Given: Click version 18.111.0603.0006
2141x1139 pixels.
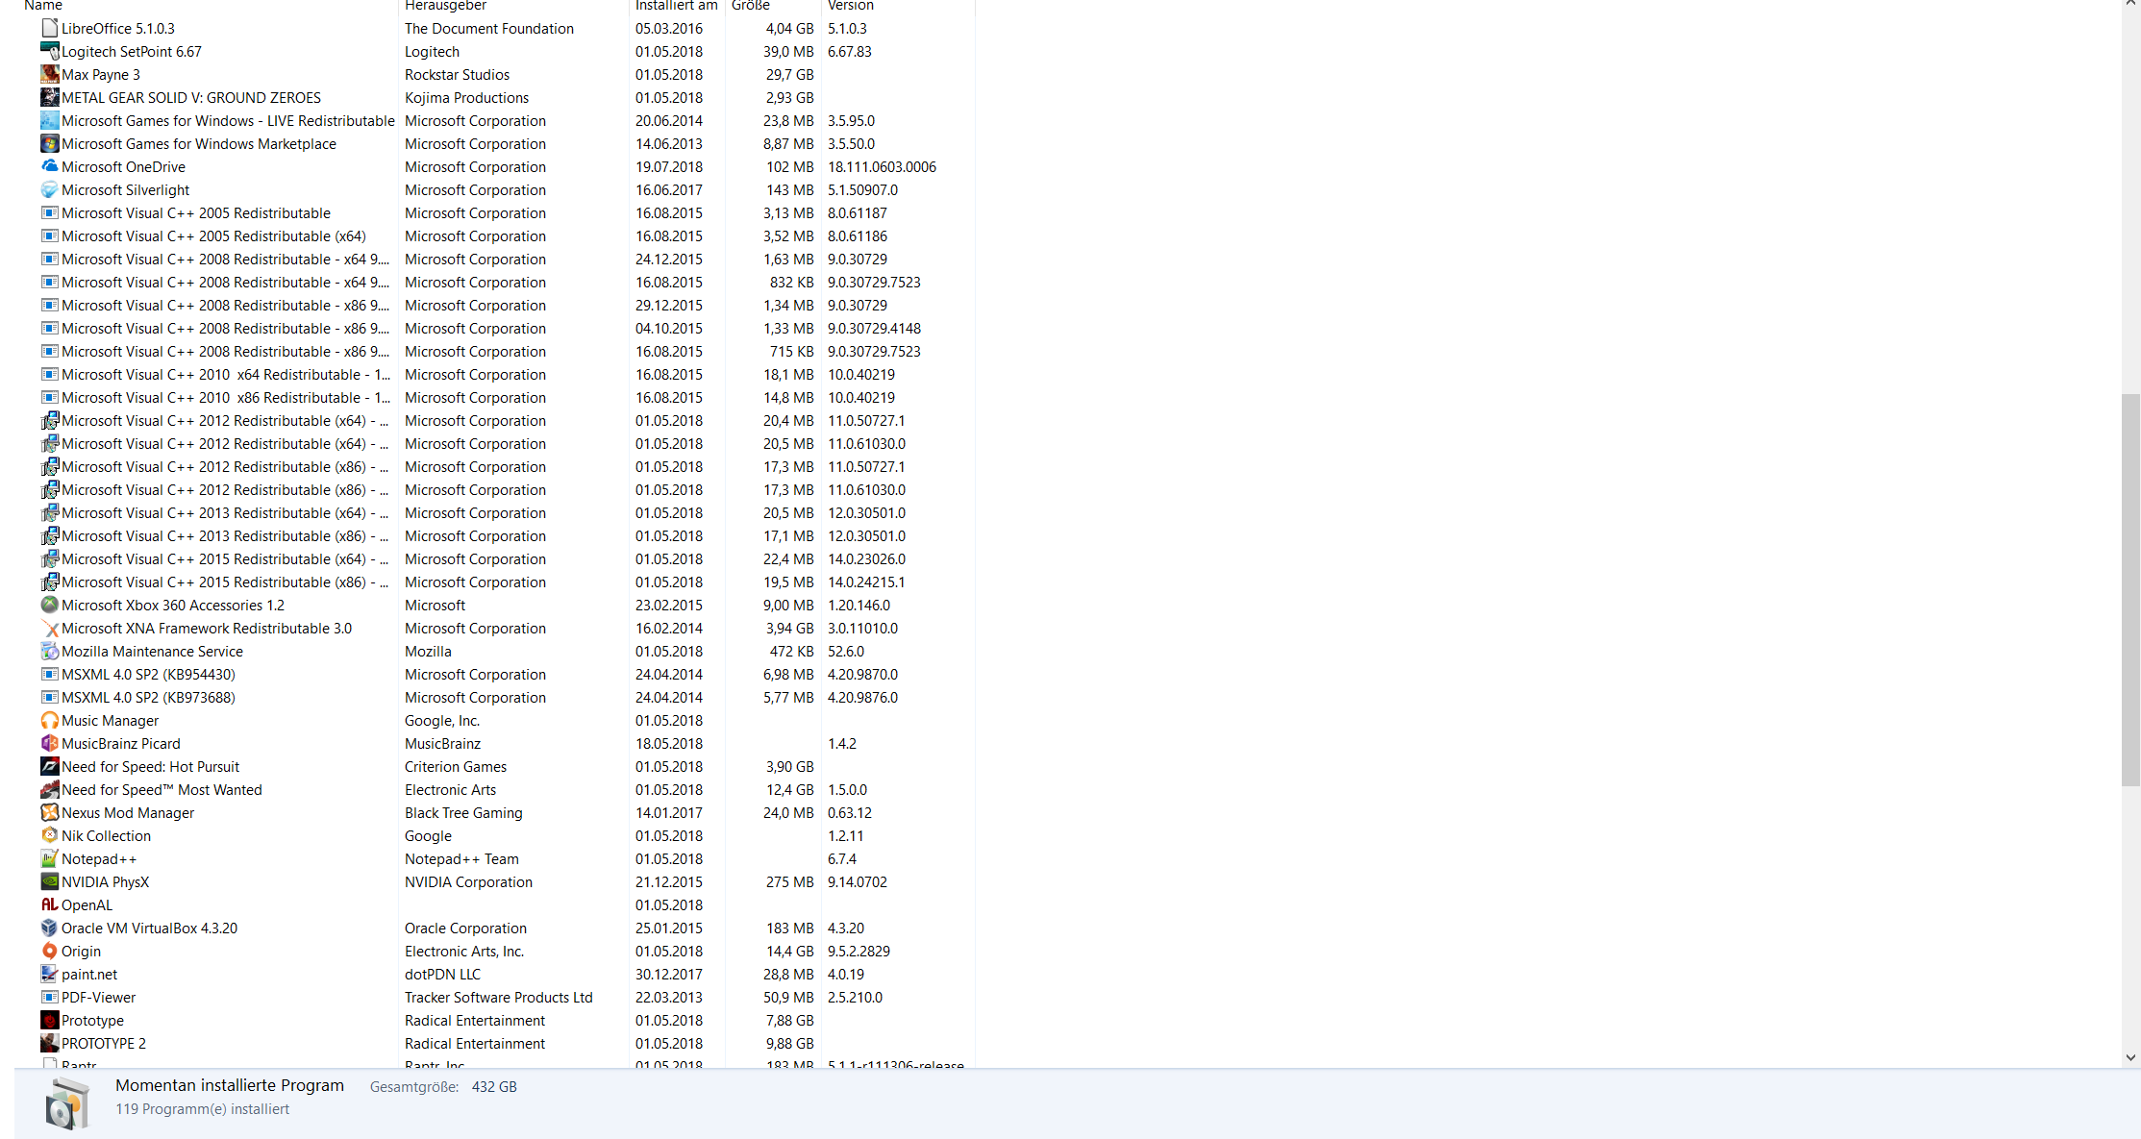Looking at the screenshot, I should tap(882, 166).
